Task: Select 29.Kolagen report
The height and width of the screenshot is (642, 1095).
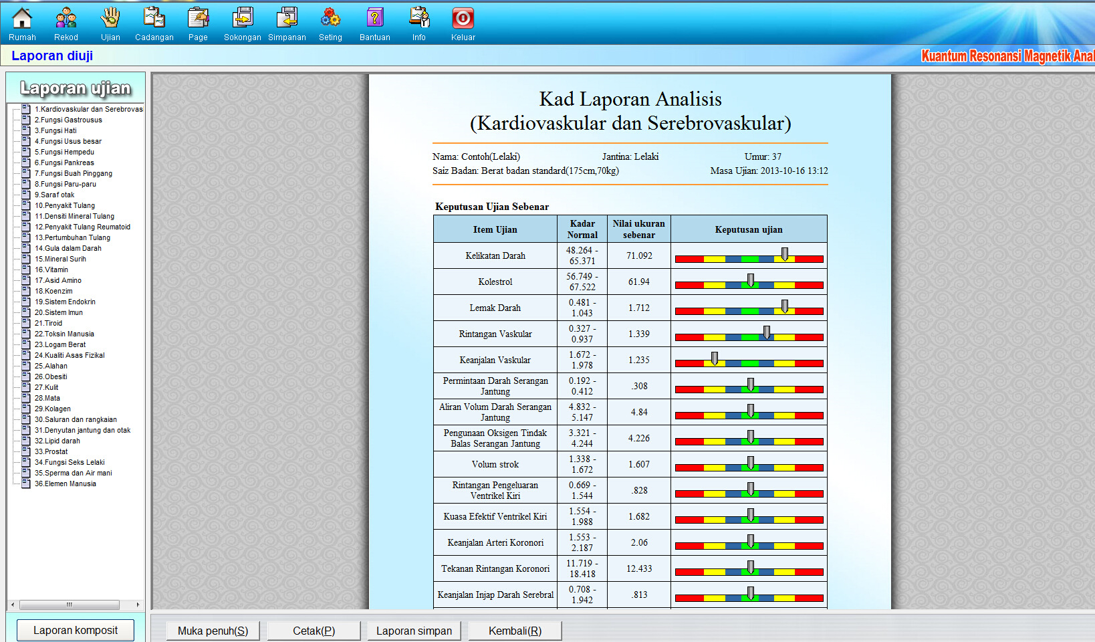Action: coord(53,409)
